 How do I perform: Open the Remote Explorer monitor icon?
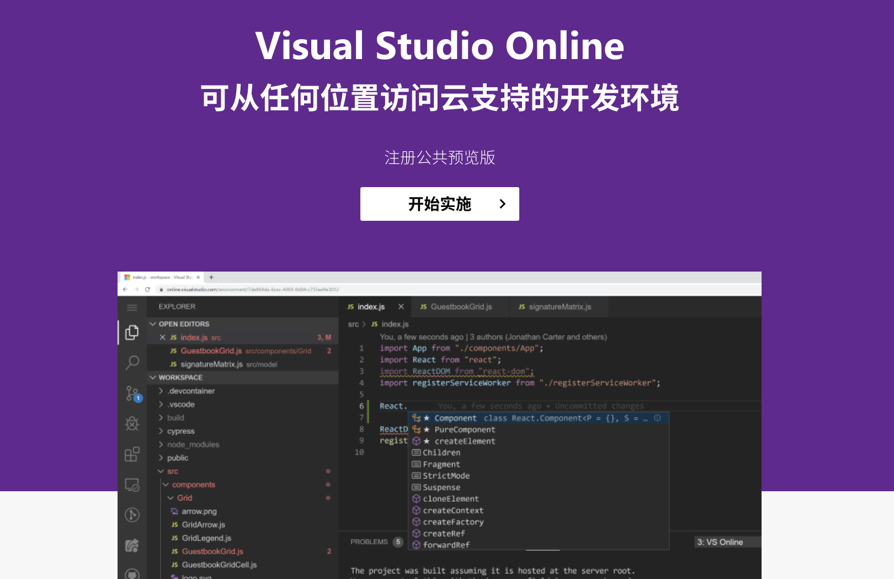tap(132, 485)
